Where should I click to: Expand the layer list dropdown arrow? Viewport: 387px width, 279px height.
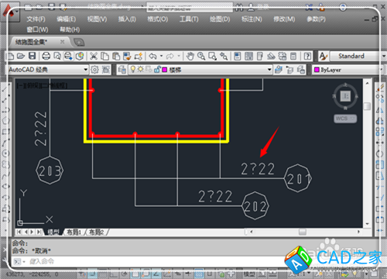(269, 70)
